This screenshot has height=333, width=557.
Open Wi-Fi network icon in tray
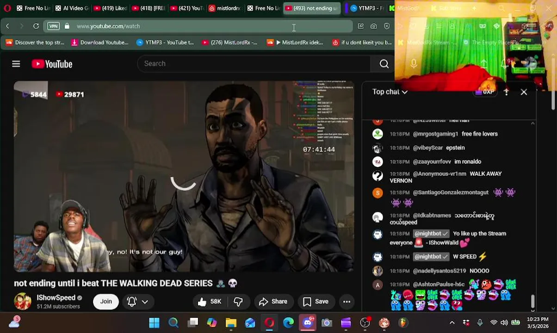pos(494,323)
